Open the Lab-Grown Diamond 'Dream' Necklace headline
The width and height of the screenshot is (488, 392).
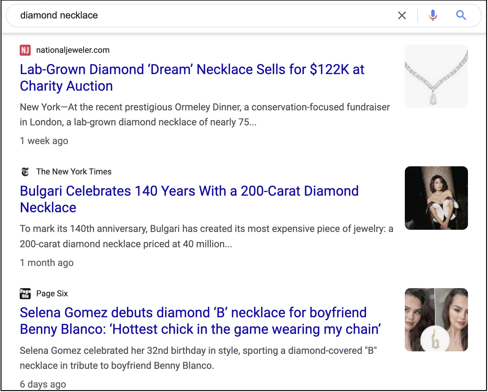point(192,78)
